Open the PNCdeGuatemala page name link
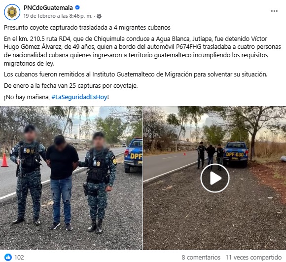Screen dimensions: 286x262 click(48, 8)
